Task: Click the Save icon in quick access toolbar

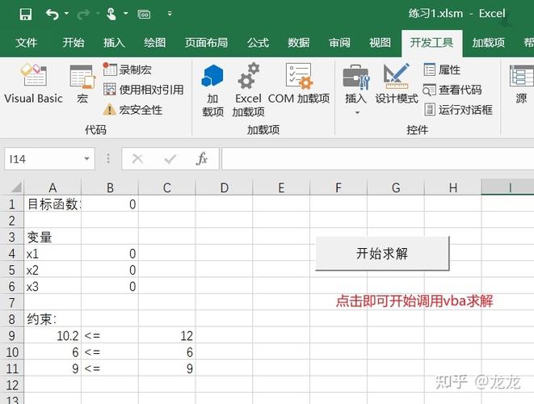Action: (x=26, y=15)
